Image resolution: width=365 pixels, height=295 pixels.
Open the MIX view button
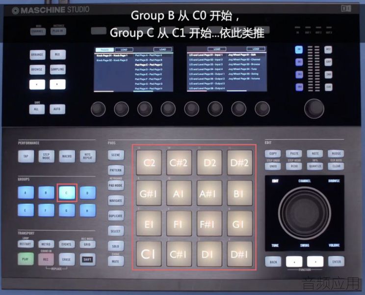pos(57,55)
